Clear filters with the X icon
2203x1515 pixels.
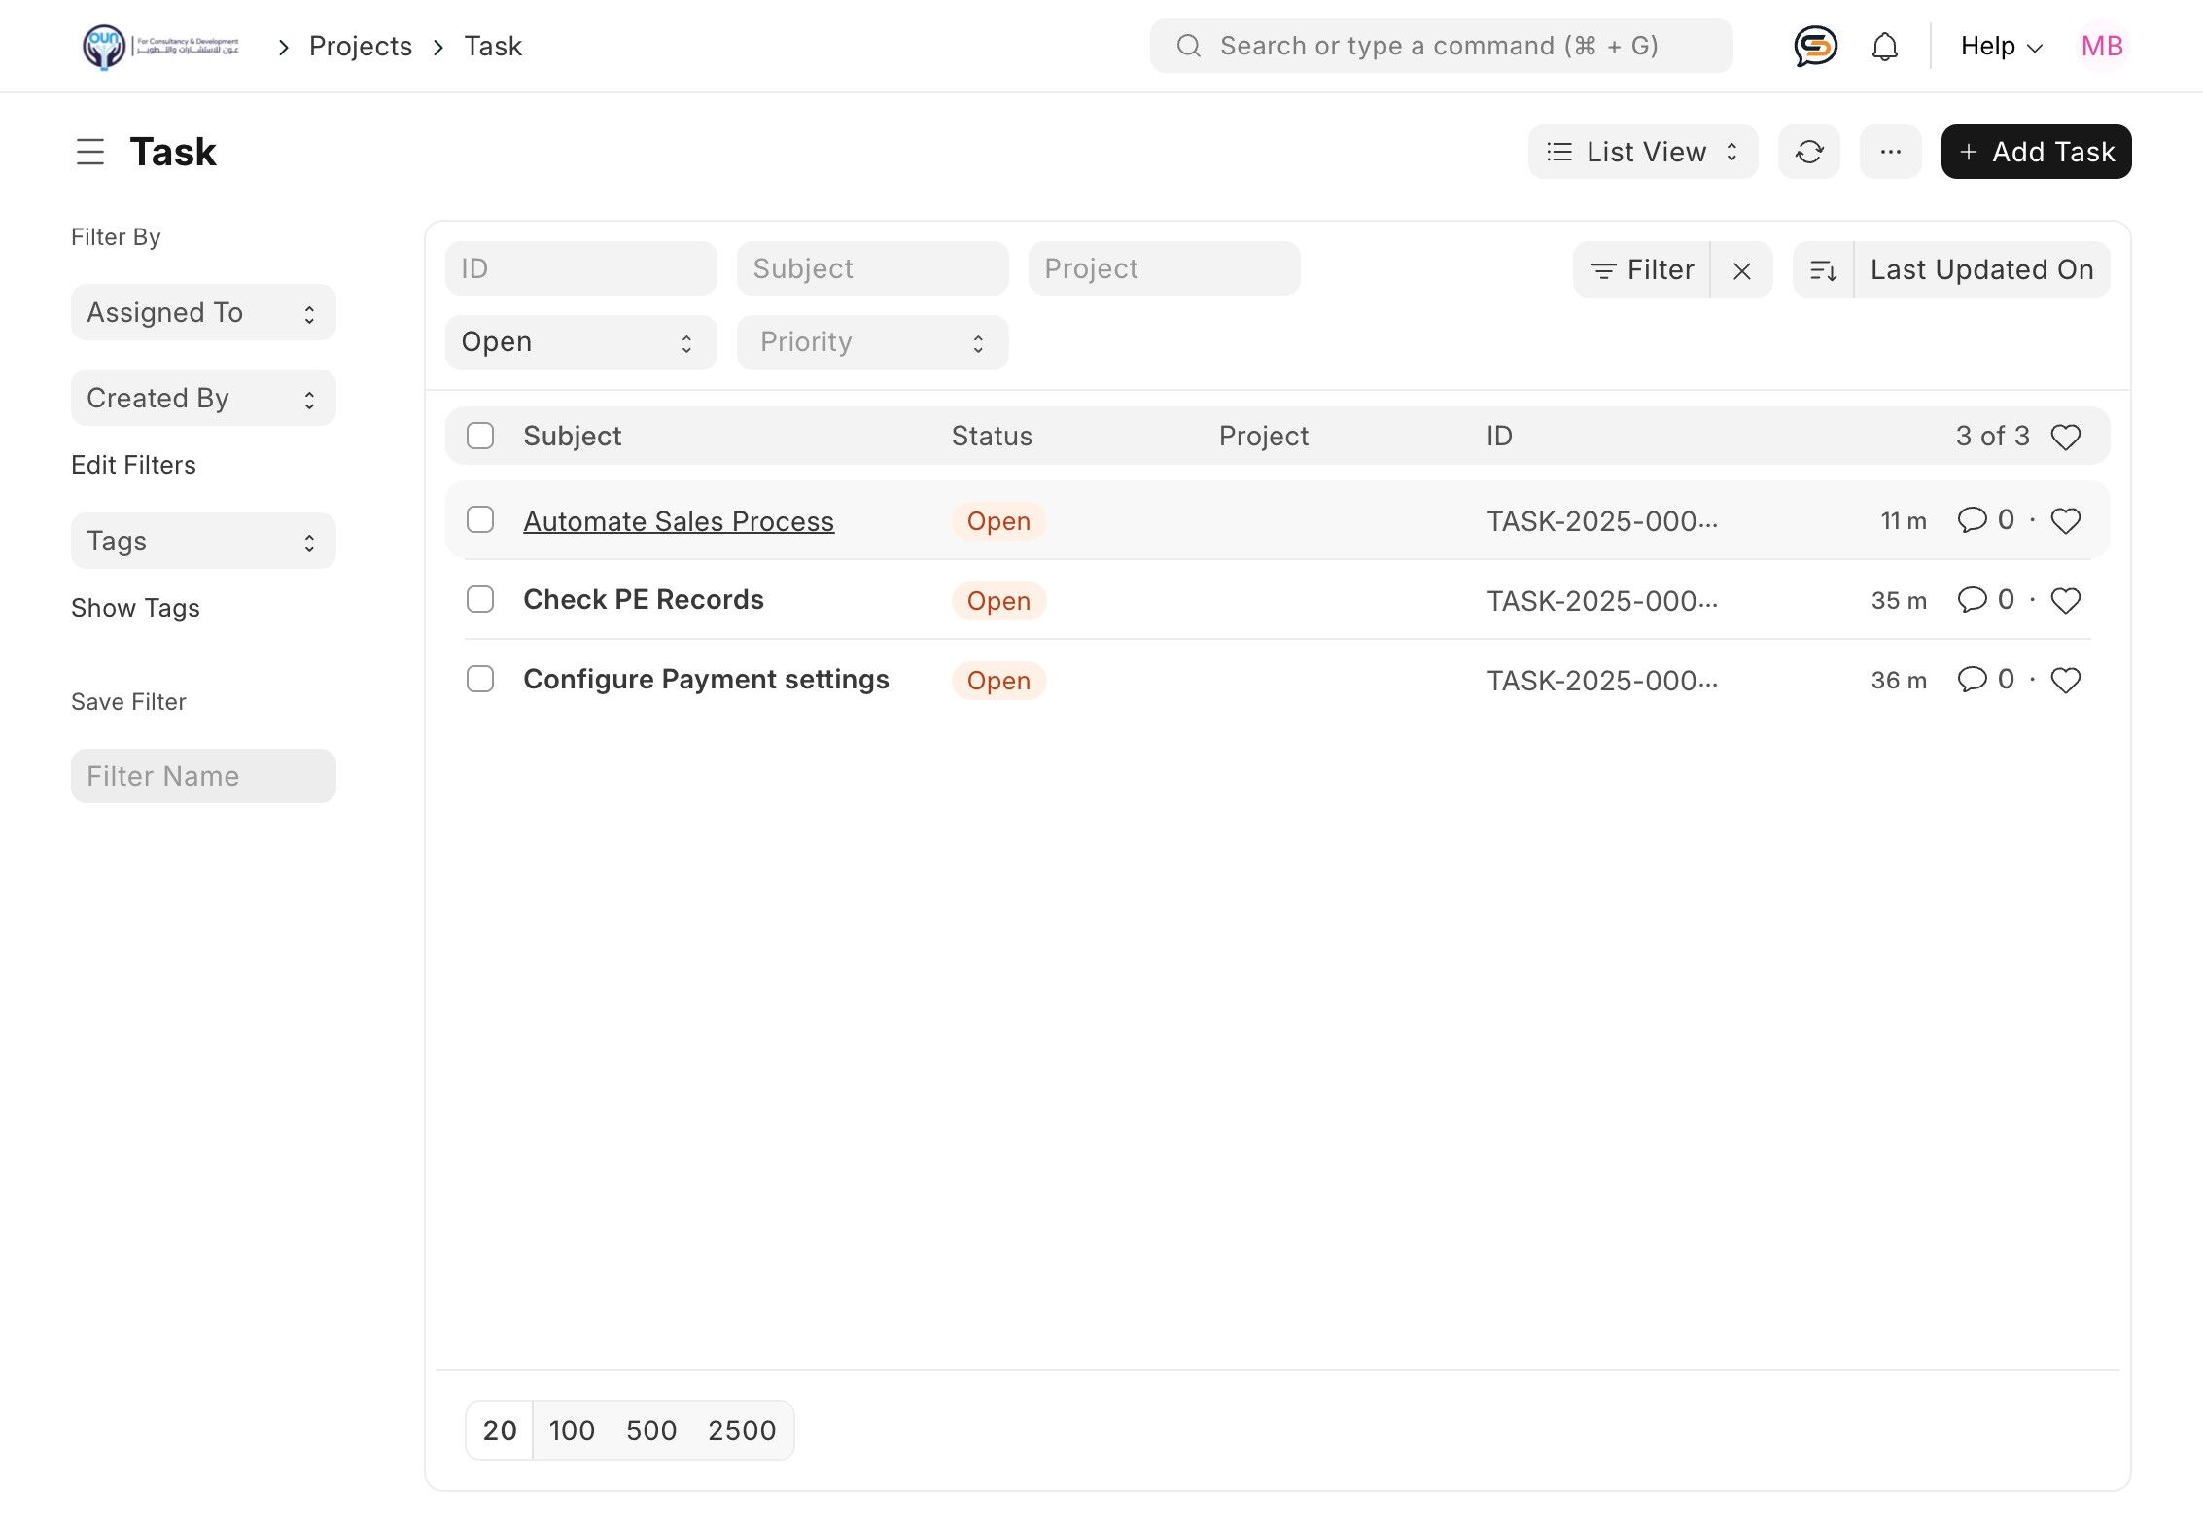(x=1741, y=270)
